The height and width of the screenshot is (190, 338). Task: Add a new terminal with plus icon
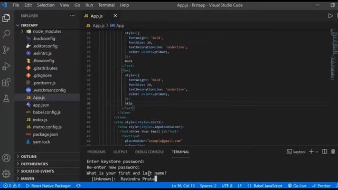[x=311, y=151]
